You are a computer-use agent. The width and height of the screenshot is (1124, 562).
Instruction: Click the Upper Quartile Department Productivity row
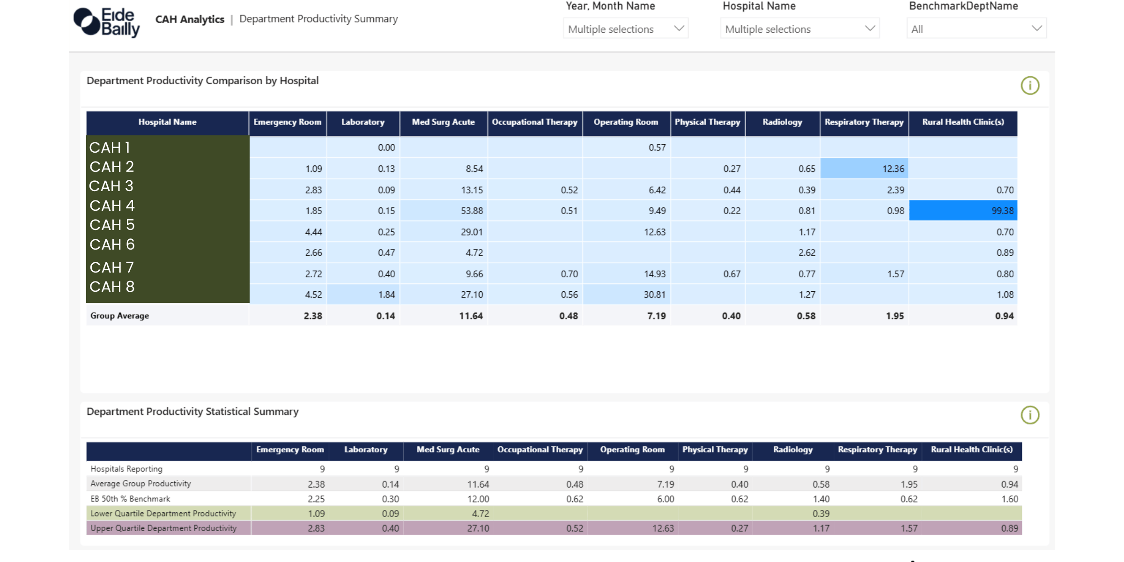[163, 528]
